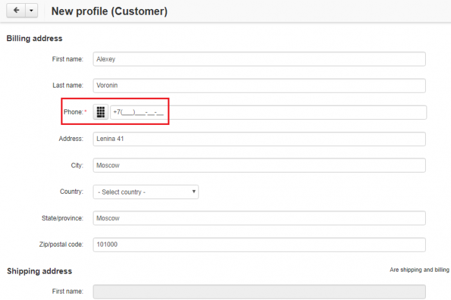Click the phone keypad grid icon

click(101, 112)
